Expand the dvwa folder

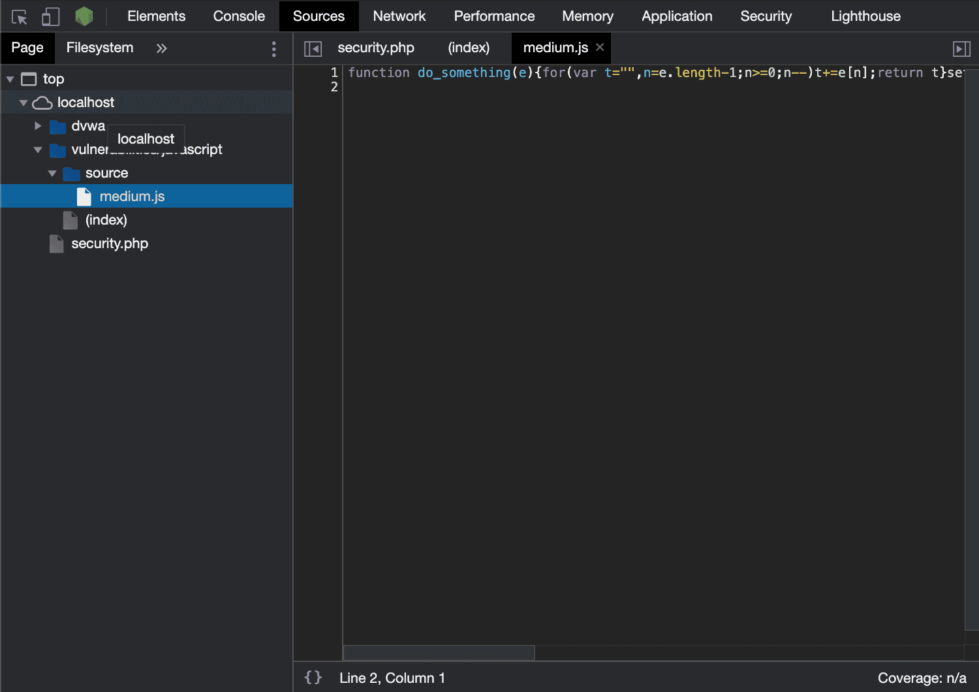click(x=37, y=126)
